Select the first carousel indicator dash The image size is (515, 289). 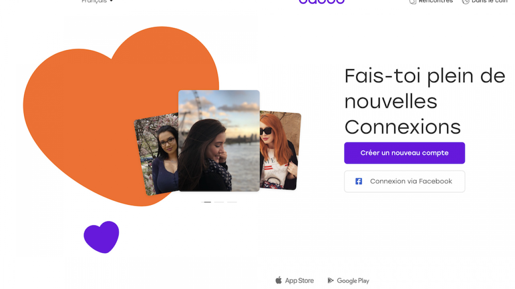tap(206, 202)
